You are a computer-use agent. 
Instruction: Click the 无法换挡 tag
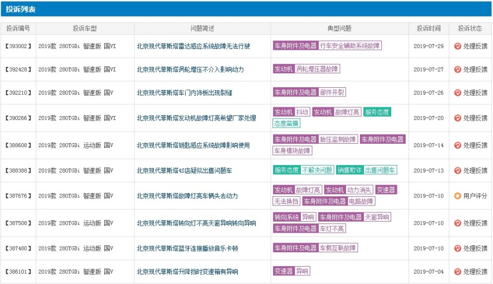286,201
